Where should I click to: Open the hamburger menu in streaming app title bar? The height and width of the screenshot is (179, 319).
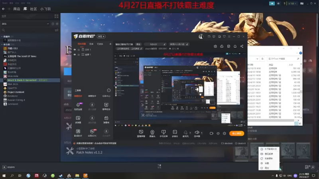tap(229, 37)
